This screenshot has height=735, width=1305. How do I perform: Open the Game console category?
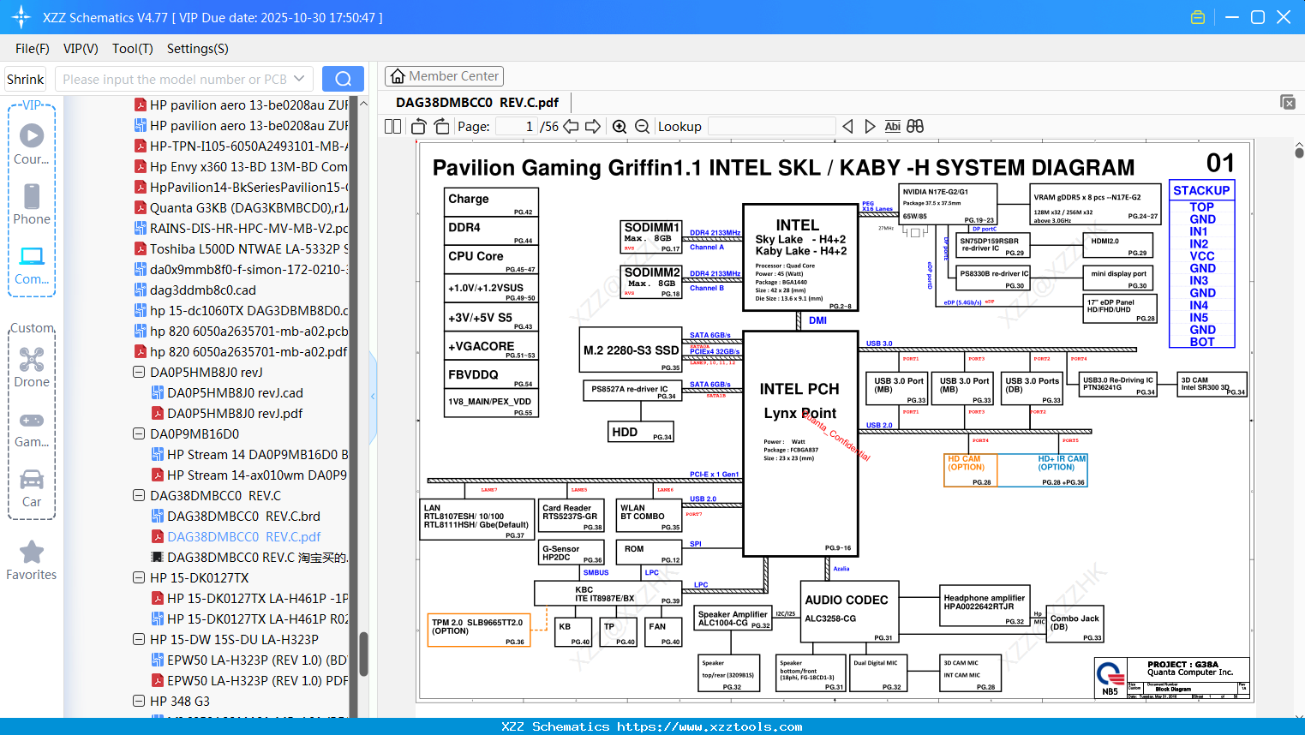[32, 429]
